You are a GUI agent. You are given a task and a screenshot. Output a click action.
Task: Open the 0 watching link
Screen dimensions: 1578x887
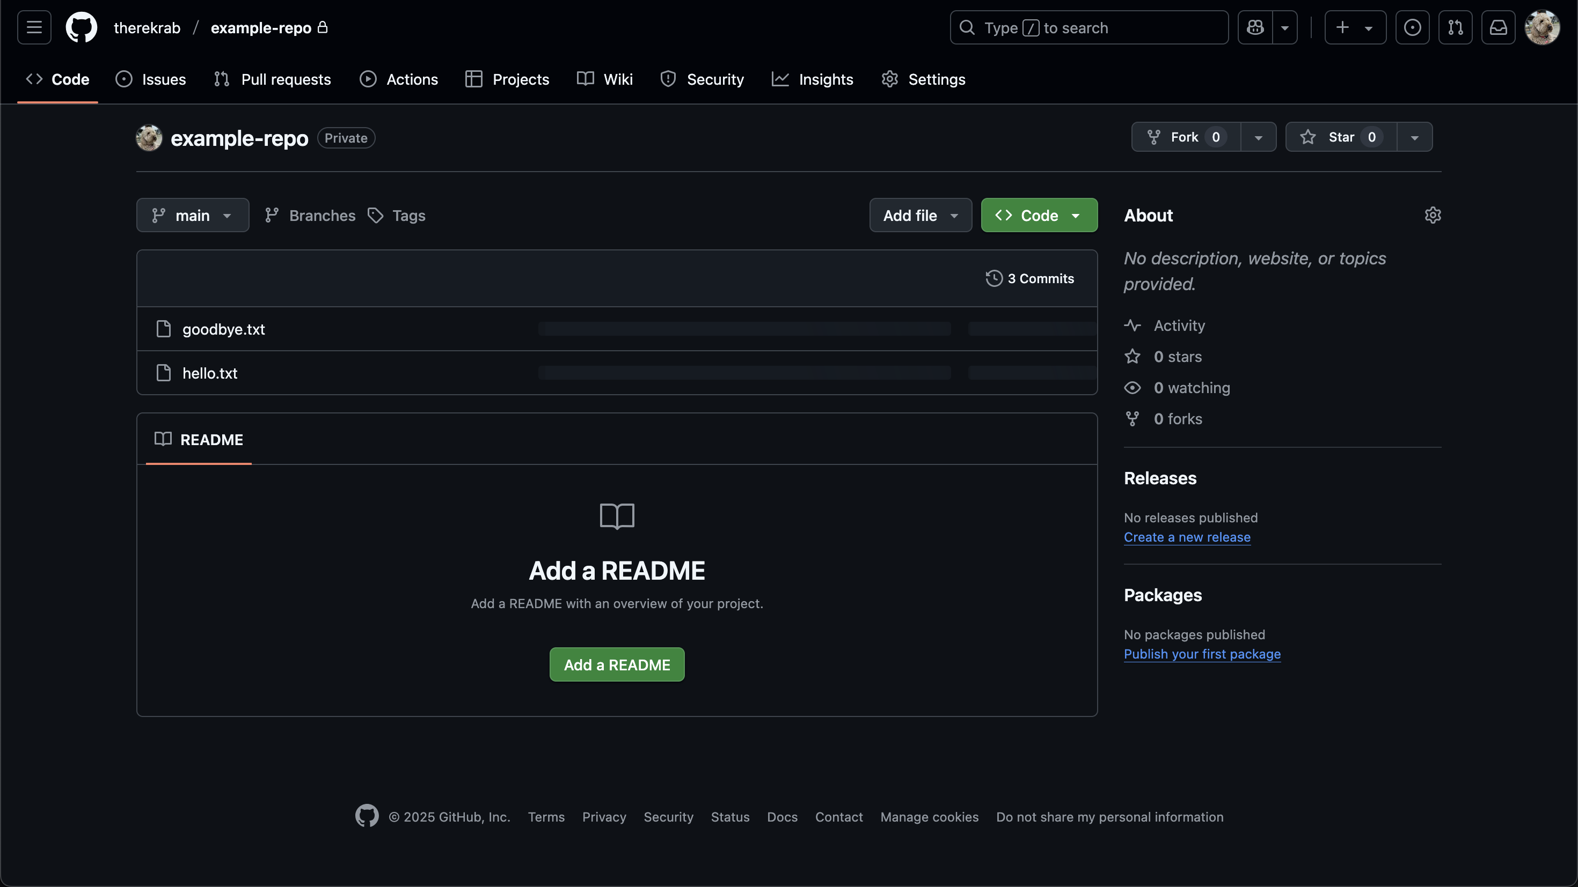(1178, 388)
